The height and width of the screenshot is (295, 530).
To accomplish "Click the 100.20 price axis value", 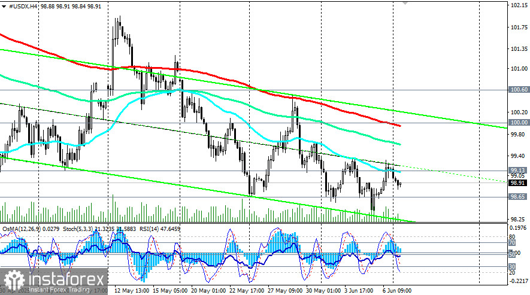I will 519,112.
